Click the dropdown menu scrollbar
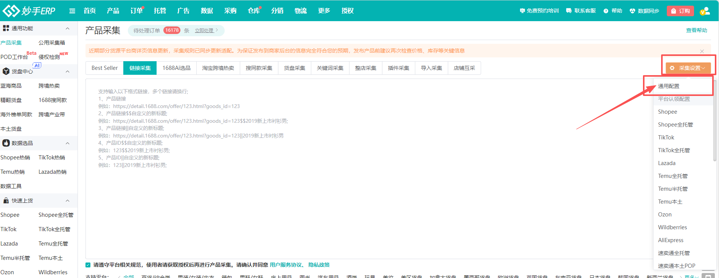Screen dimensions: 719x278 pos(714,120)
